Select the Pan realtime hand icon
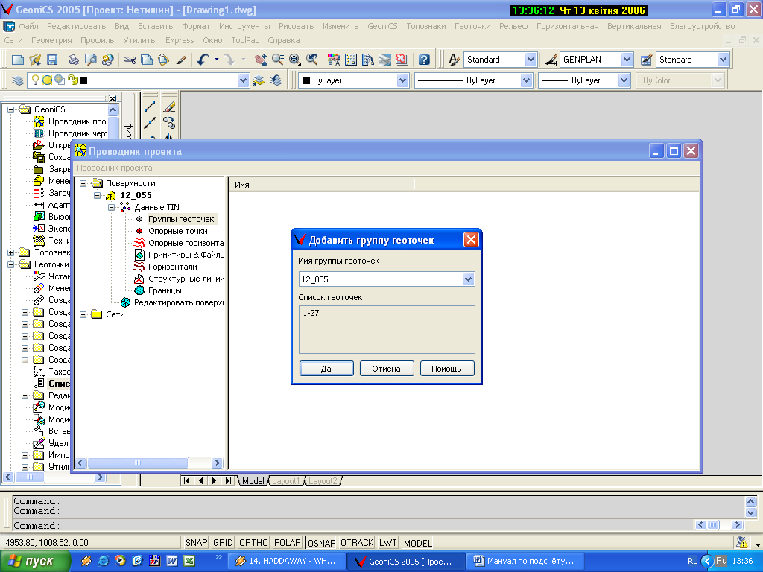 [261, 60]
